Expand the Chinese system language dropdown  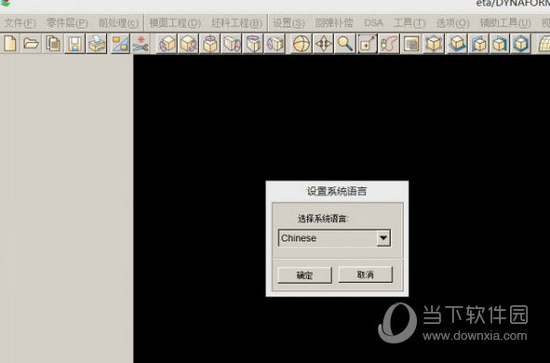(383, 238)
